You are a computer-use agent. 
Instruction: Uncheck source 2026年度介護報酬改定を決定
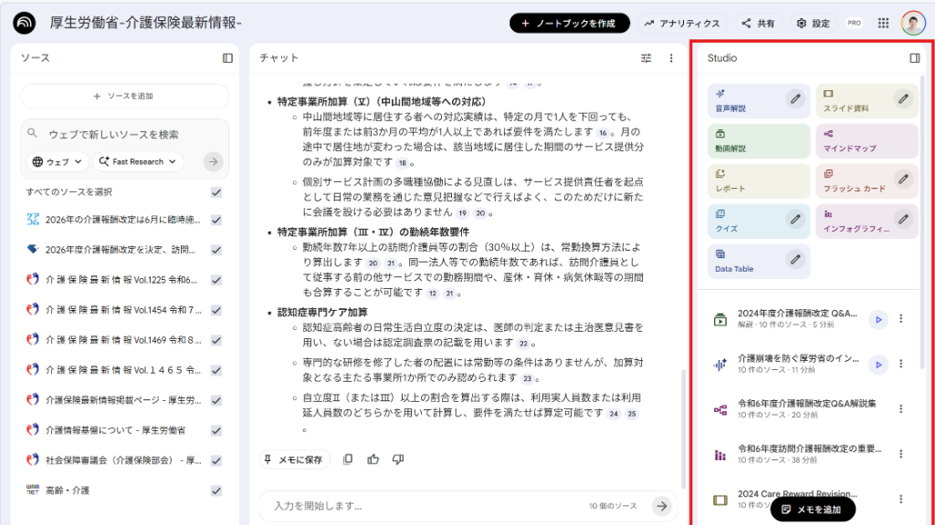click(x=216, y=250)
